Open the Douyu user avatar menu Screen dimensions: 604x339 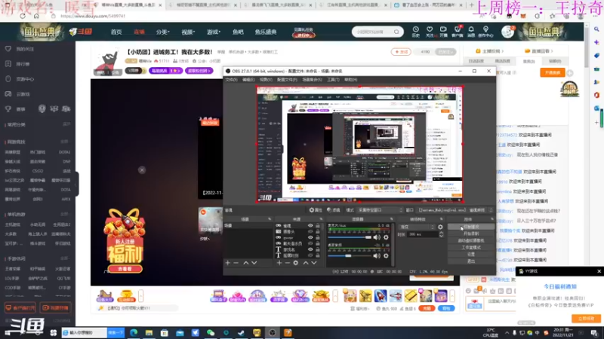[507, 32]
